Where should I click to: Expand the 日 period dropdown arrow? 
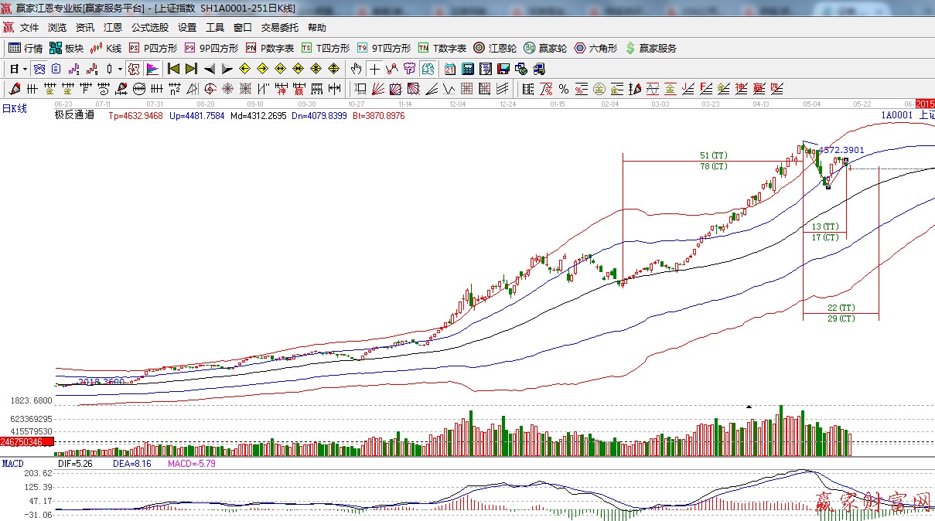(x=25, y=69)
